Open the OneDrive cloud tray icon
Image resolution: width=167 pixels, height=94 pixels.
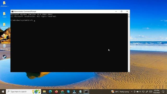click(138, 92)
